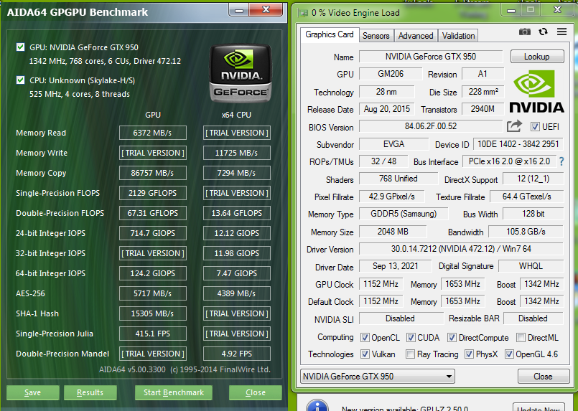Toggle the CPU Unknown (Skylake-H/S) checkbox
This screenshot has width=578, height=411.
pyautogui.click(x=21, y=80)
